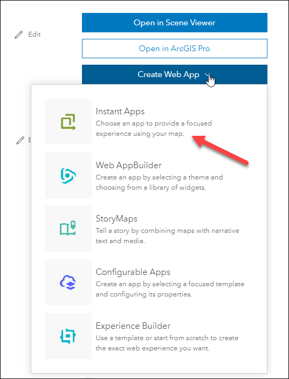The height and width of the screenshot is (379, 289).
Task: Click the Instant Apps green icon
Action: coord(68,122)
